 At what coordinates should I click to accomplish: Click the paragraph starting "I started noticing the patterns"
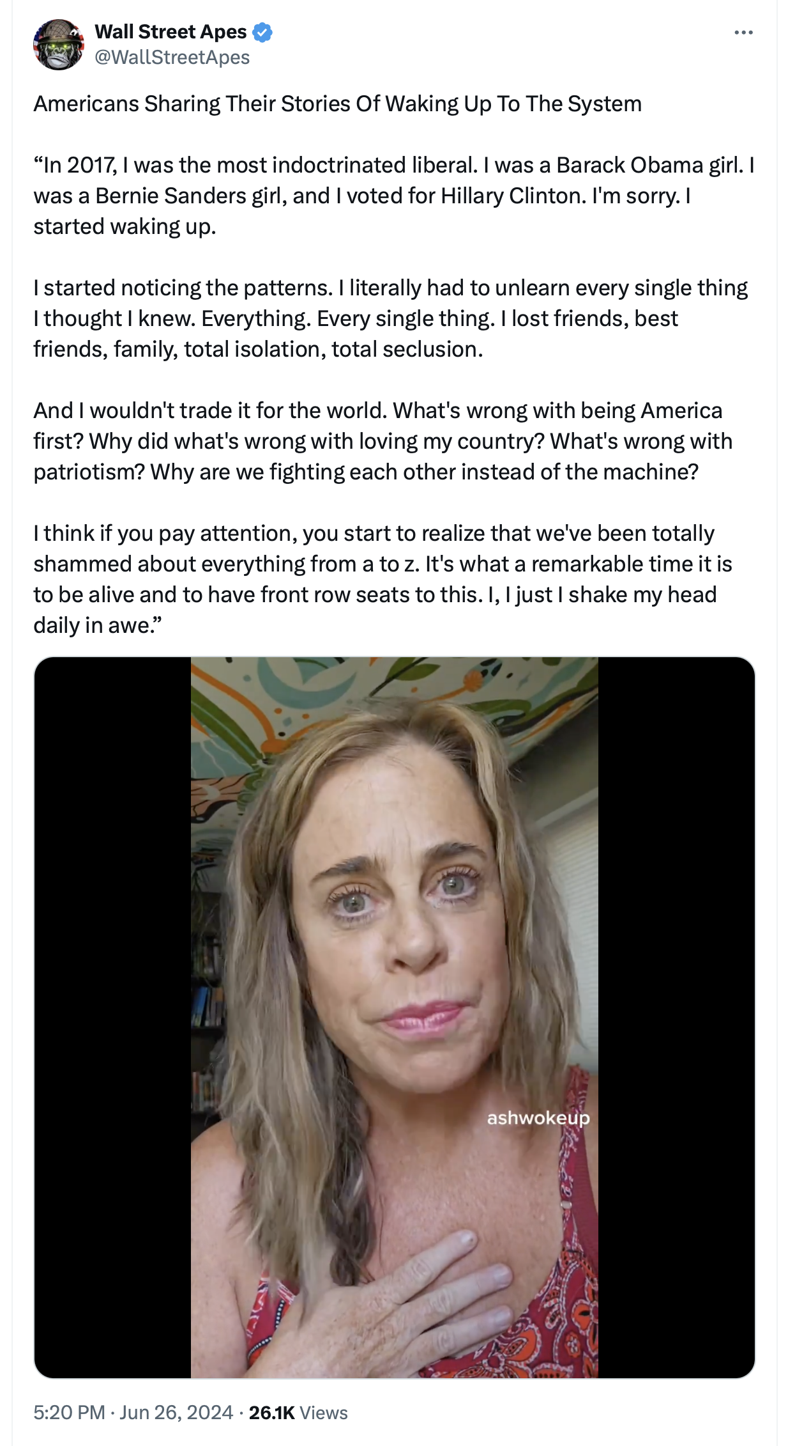[391, 318]
